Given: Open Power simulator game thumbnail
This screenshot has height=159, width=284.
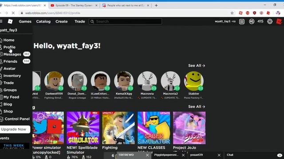Looking at the screenshot, I should (48, 128).
